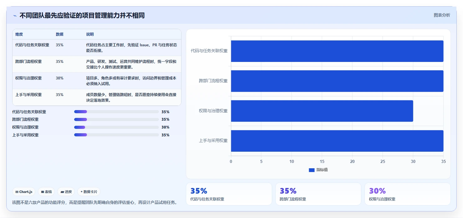The image size is (463, 218).
Task: Click the lightning icon beside the title
Action: [x=15, y=16]
